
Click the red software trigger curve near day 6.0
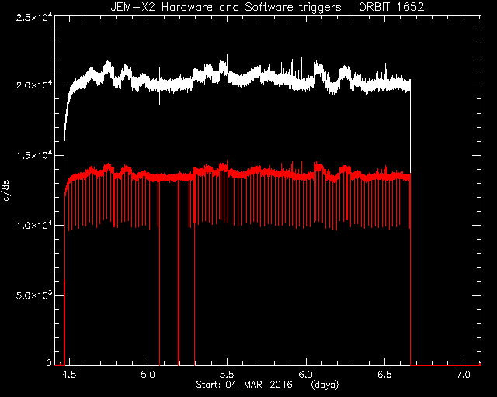(306, 176)
